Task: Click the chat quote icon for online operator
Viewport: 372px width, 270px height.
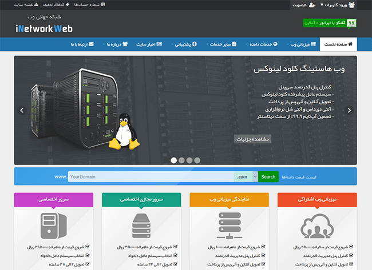Action: point(351,23)
